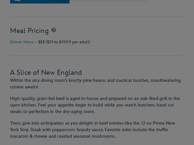Click the Meal Pricing help question-mark icon
Screen dimensions: 194x145
click(x=54, y=30)
